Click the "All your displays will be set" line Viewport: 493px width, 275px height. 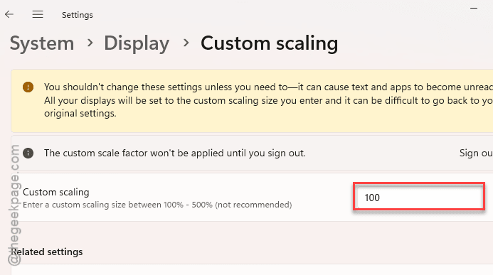pyautogui.click(x=268, y=100)
